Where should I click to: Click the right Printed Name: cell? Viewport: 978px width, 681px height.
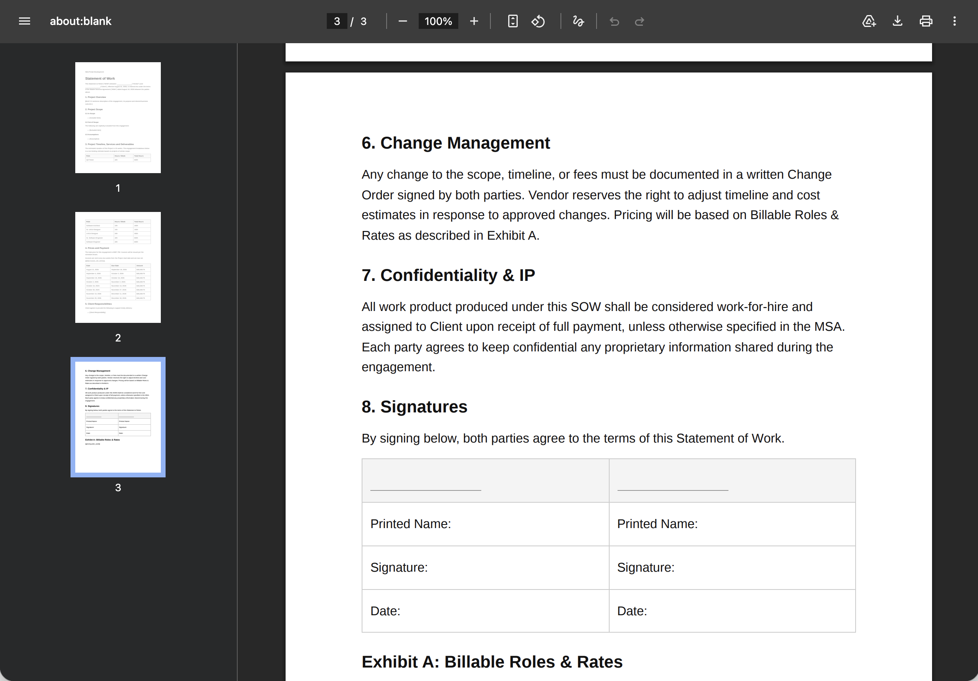732,524
